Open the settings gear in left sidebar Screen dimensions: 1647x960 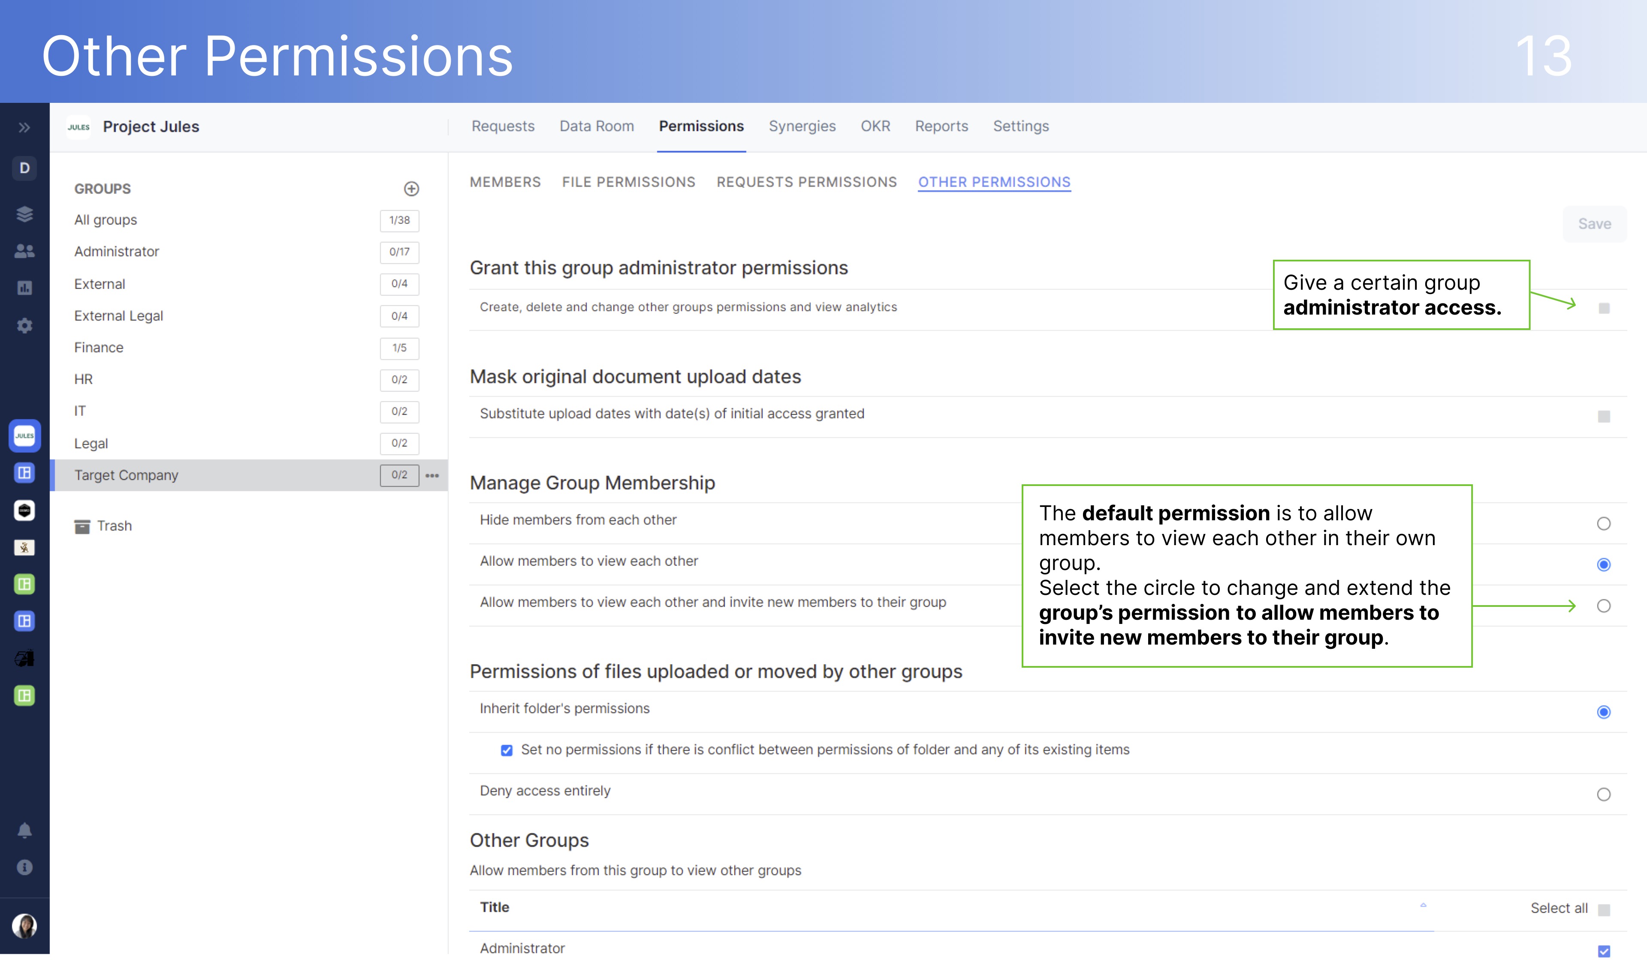click(x=24, y=325)
